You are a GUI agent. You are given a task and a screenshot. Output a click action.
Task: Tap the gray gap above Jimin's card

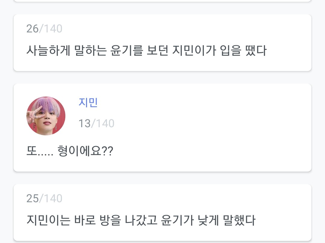pos(162,77)
